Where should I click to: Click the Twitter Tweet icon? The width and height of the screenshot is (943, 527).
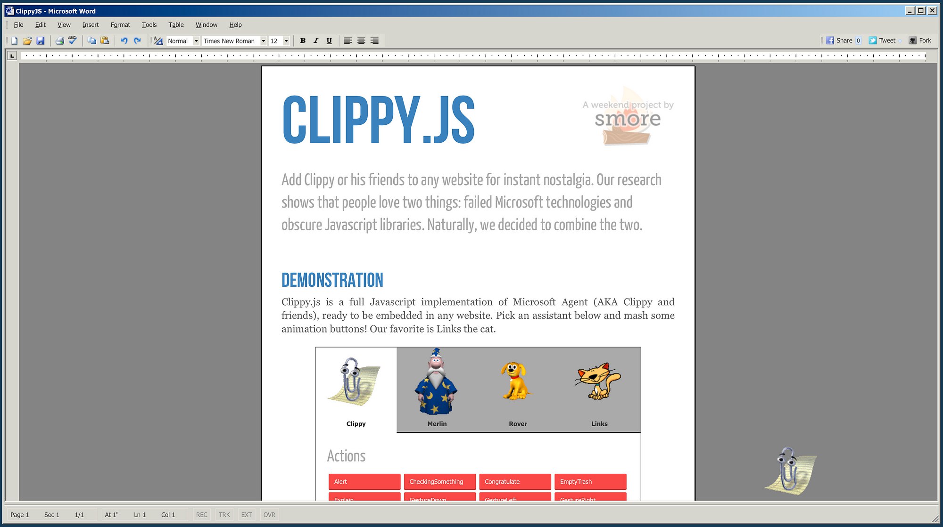point(873,41)
